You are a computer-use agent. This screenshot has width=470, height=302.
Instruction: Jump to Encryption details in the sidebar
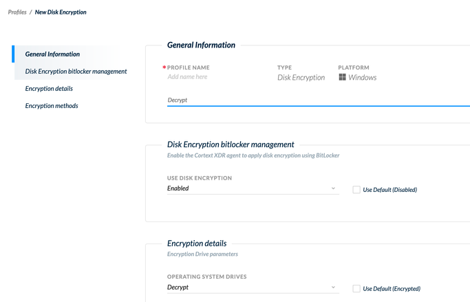click(49, 88)
